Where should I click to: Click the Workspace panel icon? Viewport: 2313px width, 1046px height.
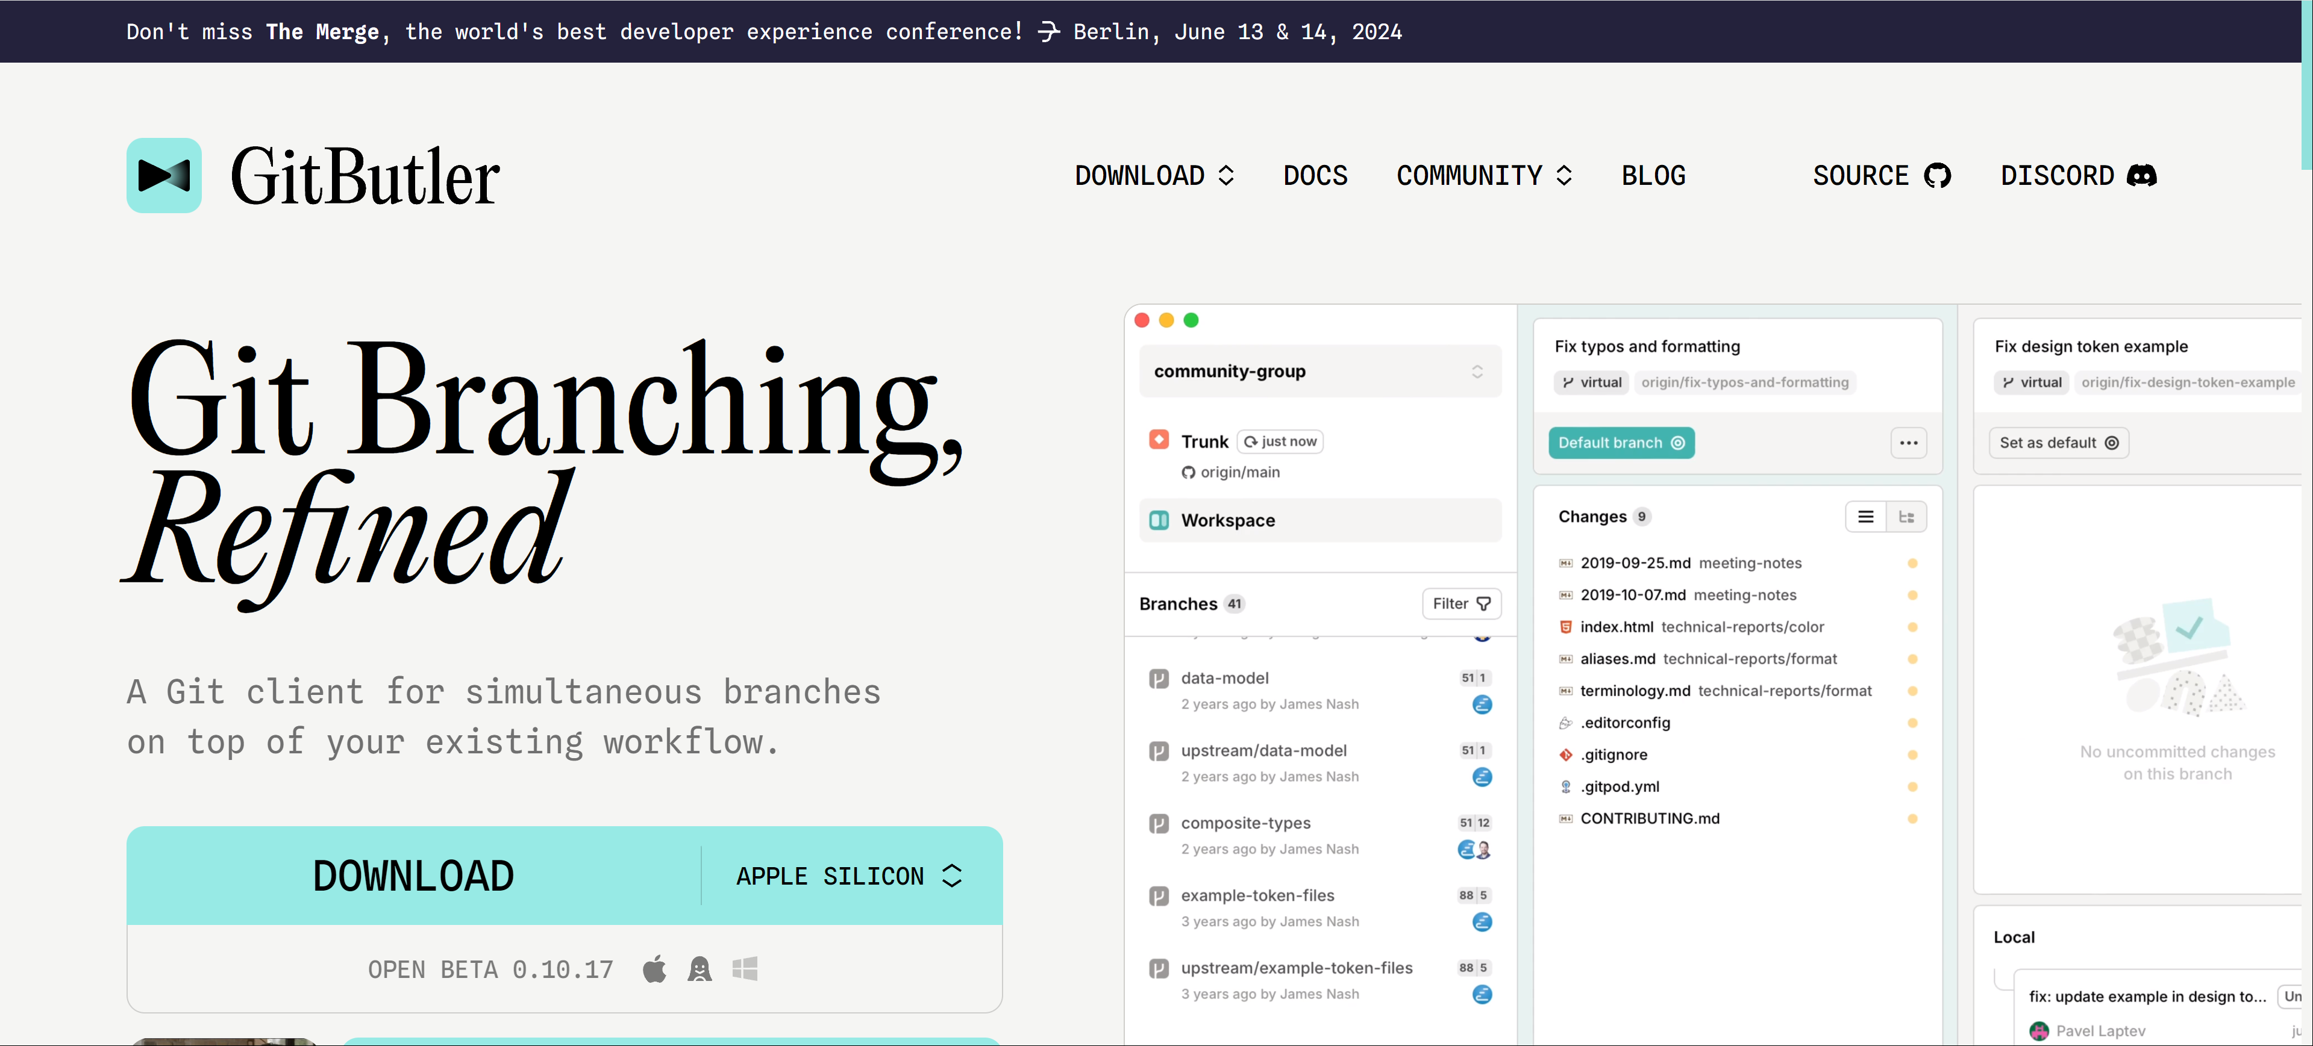pos(1159,520)
